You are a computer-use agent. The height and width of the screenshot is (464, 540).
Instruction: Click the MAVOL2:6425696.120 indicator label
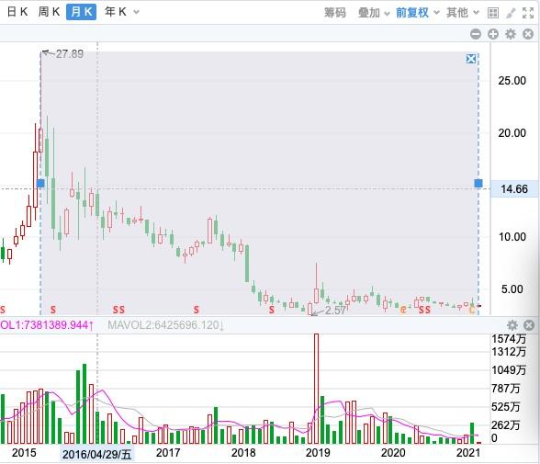(x=165, y=325)
